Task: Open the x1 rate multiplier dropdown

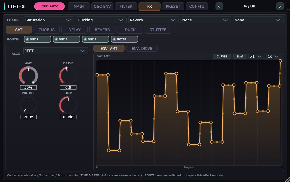Action: tap(256, 56)
